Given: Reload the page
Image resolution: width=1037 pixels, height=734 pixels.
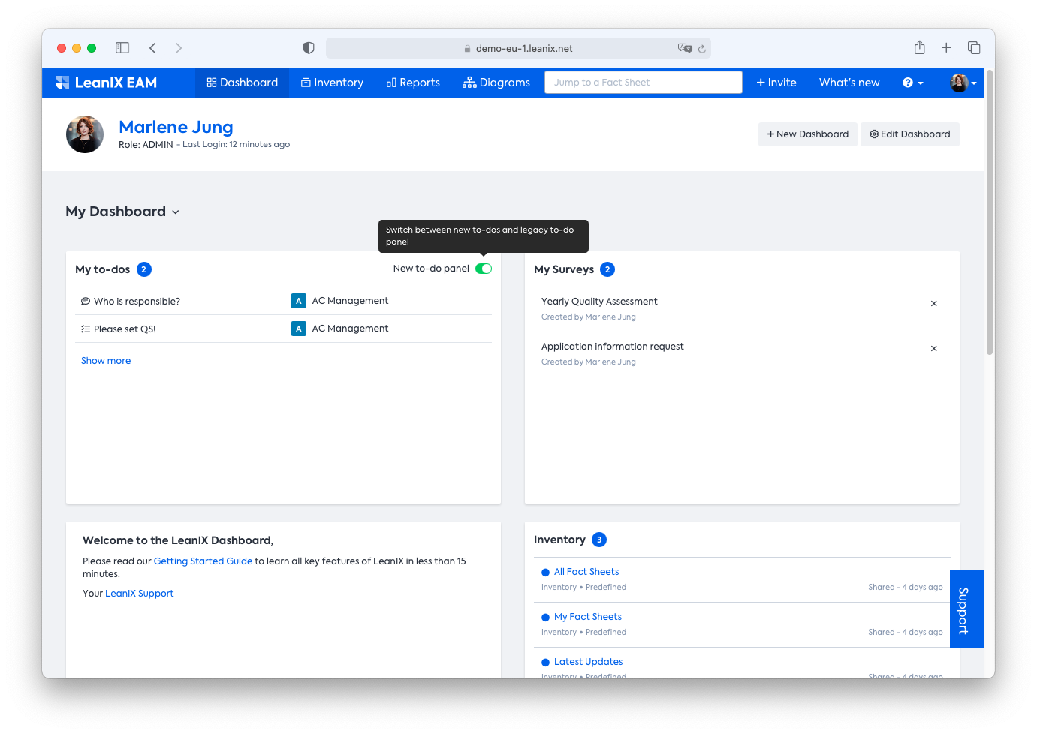Looking at the screenshot, I should [702, 49].
